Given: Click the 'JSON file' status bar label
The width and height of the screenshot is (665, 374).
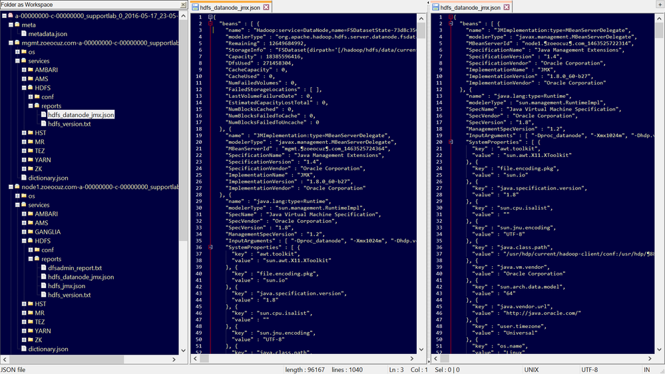Looking at the screenshot, I should point(13,370).
